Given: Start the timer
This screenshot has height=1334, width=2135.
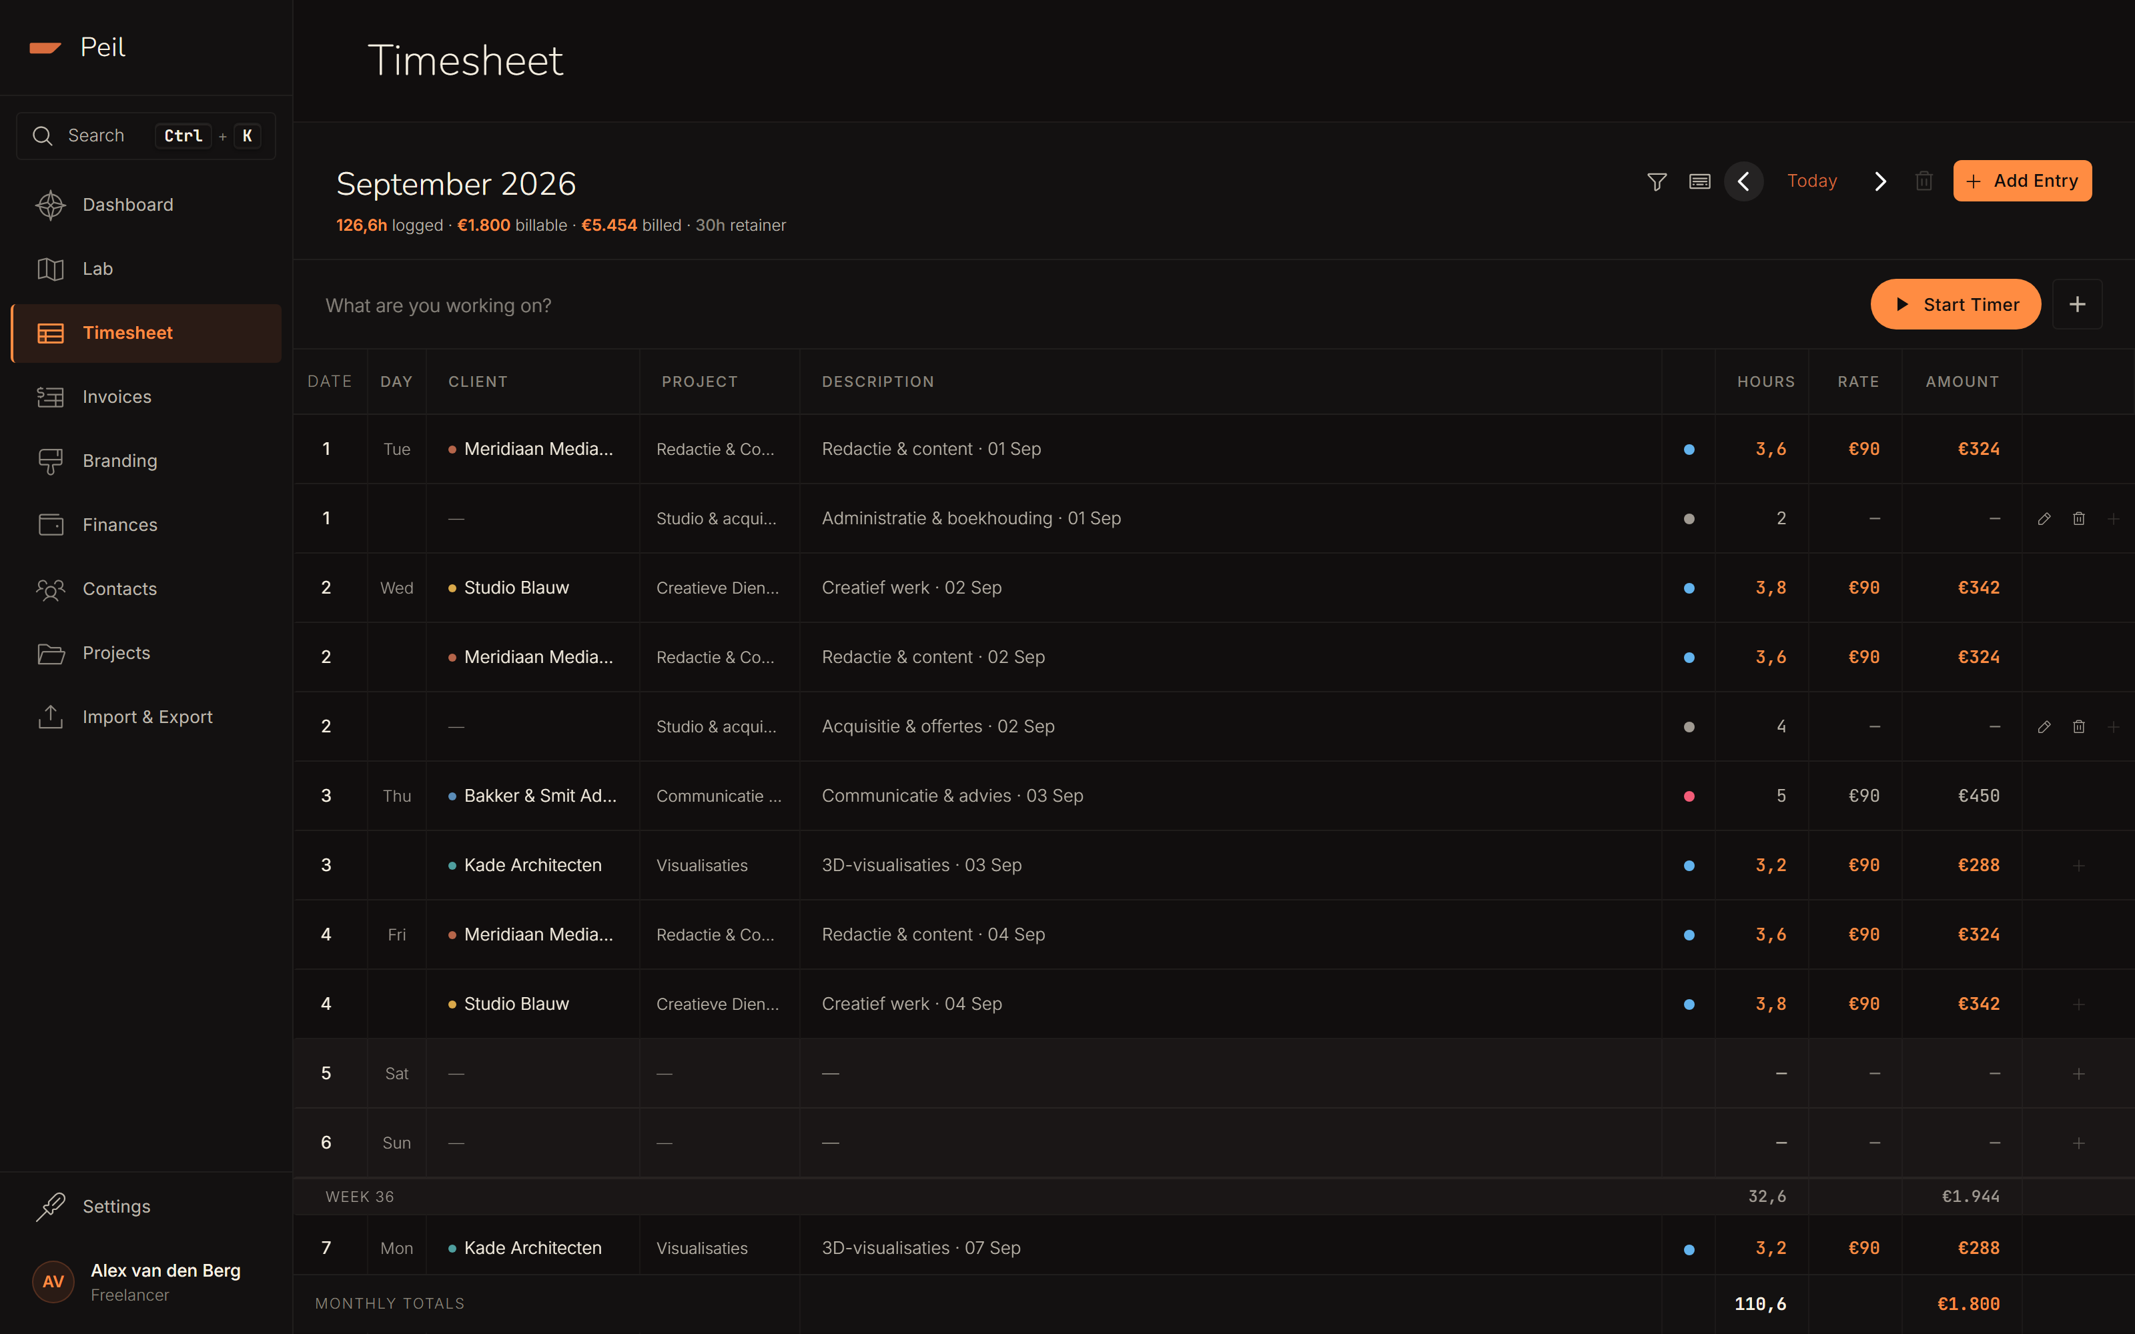Looking at the screenshot, I should tap(1955, 304).
